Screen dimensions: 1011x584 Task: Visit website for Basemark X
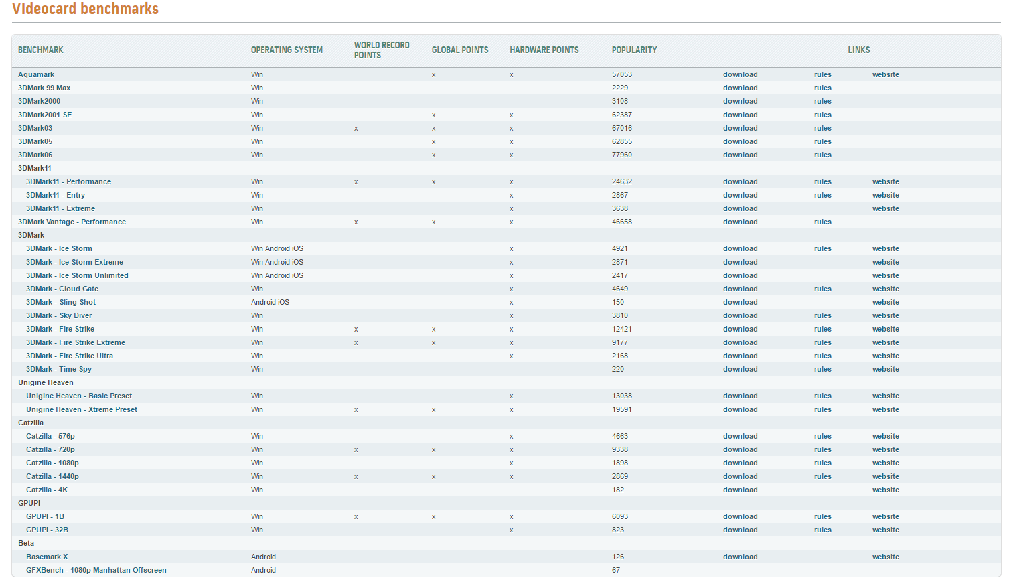[885, 557]
